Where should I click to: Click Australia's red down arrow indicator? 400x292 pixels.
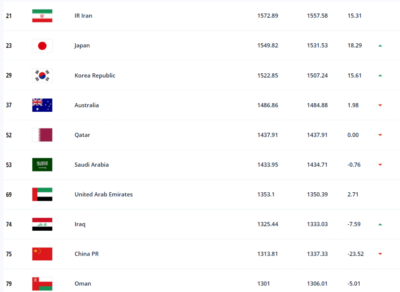click(x=380, y=105)
